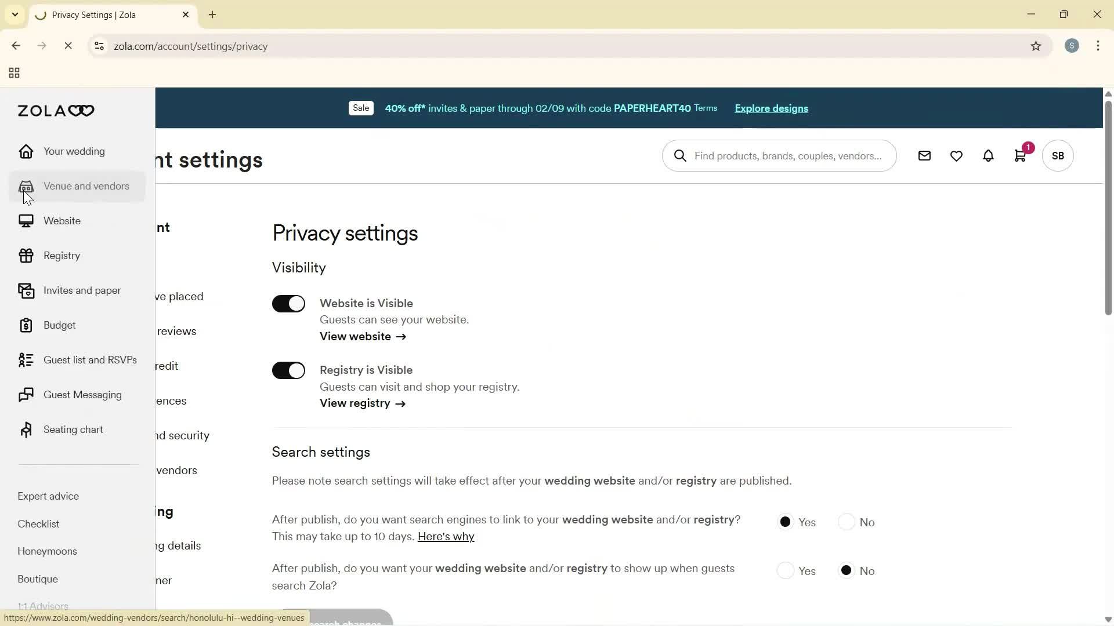The image size is (1114, 626).
Task: Open the Invites and paper section
Action: [82, 290]
